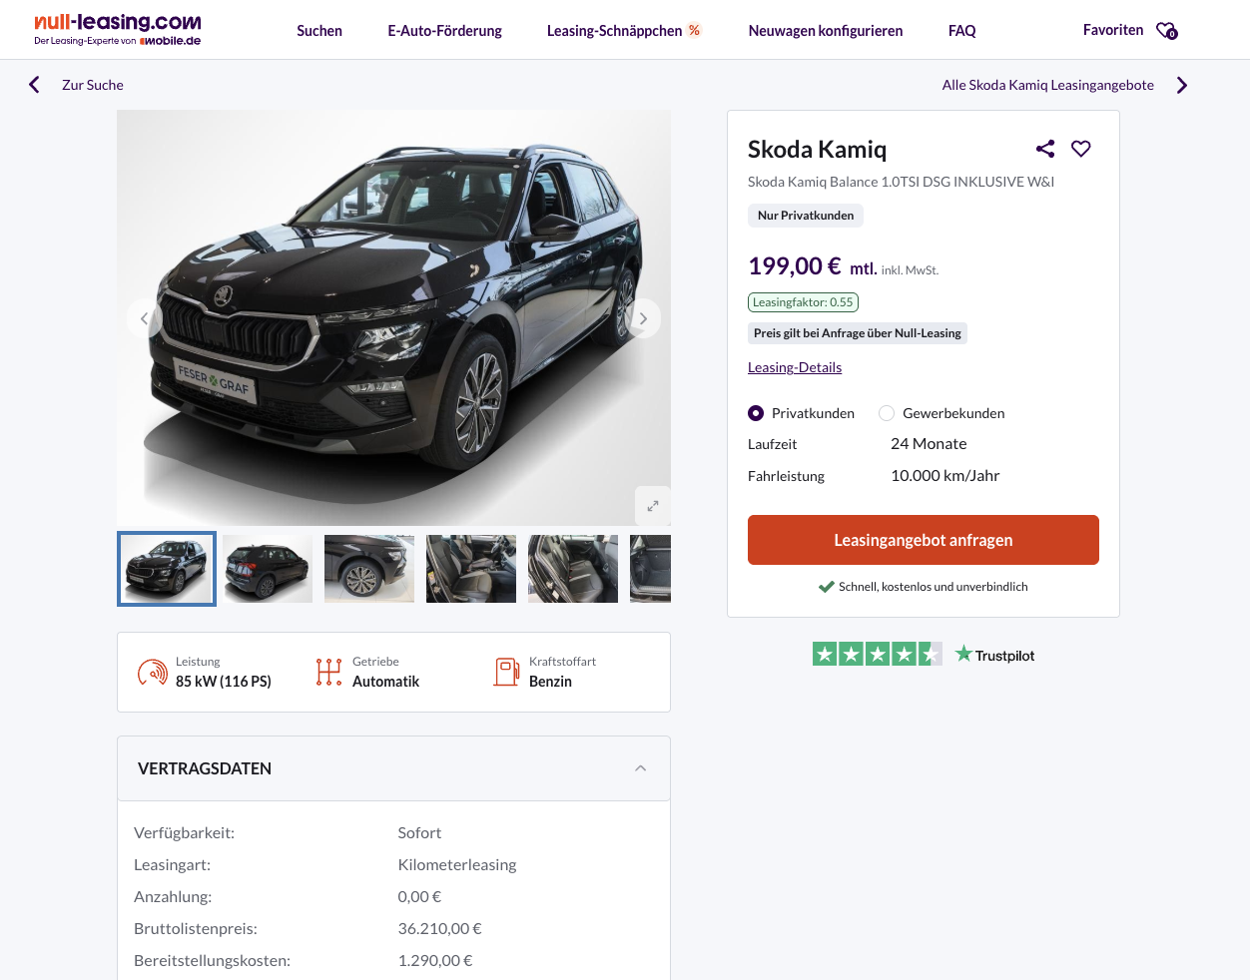Open Alle Skoda Kamiq Leasingangebote chevron

[x=1182, y=85]
